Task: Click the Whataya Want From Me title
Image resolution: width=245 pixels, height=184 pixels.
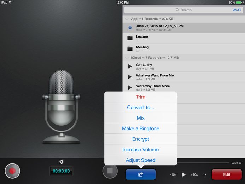Action: (x=155, y=75)
